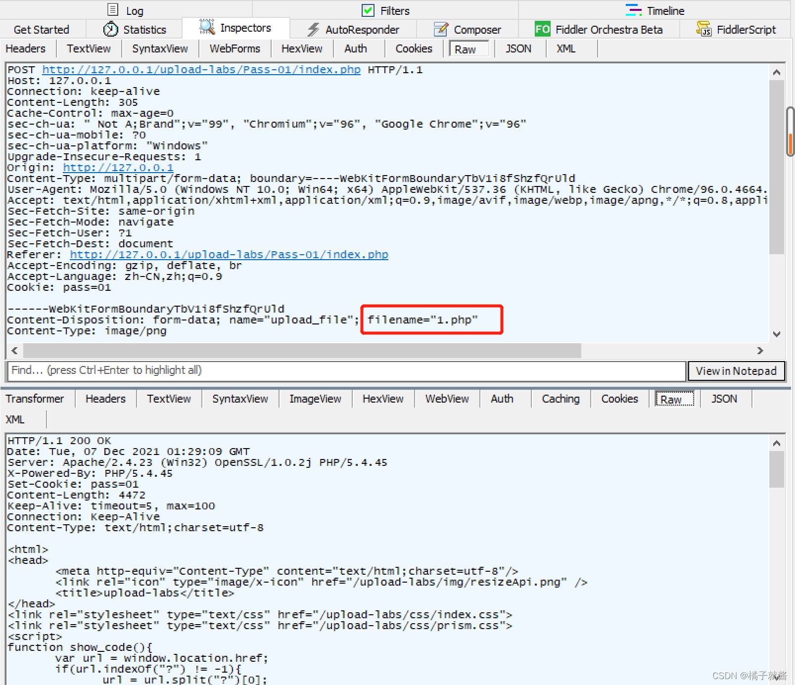
Task: Select the request HexView tab
Action: click(302, 48)
